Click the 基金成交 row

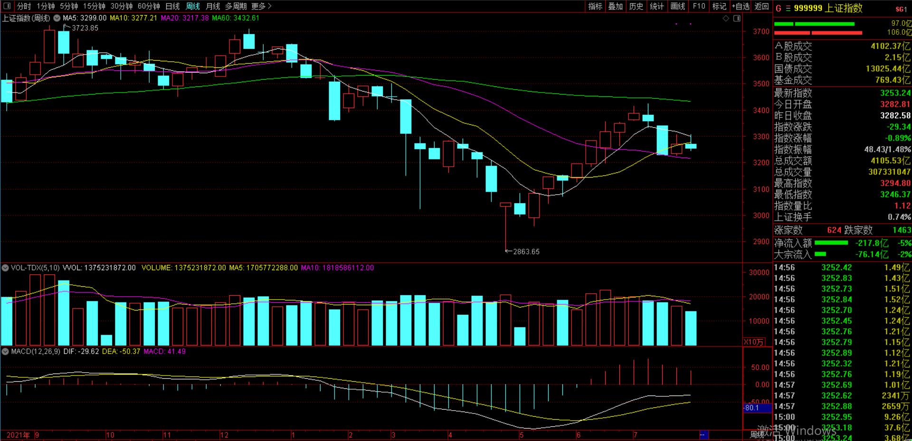point(843,80)
